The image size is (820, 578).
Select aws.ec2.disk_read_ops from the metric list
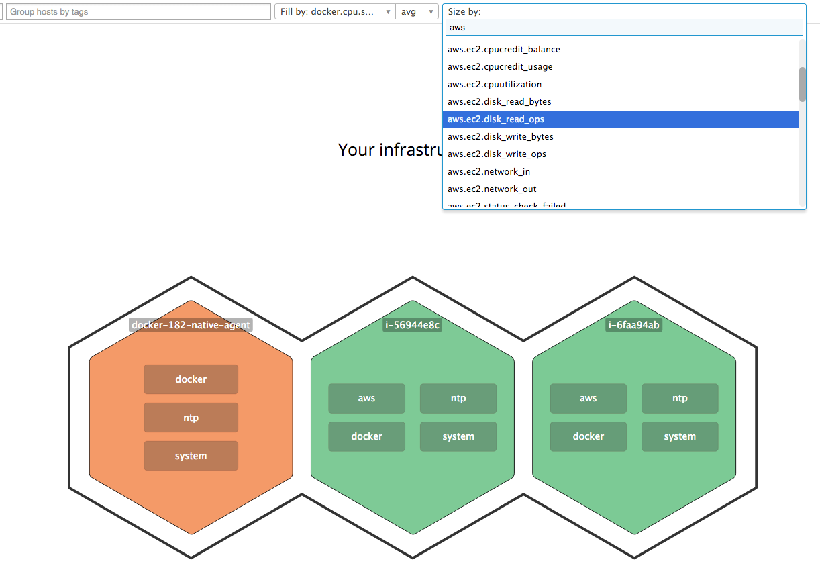coord(496,119)
